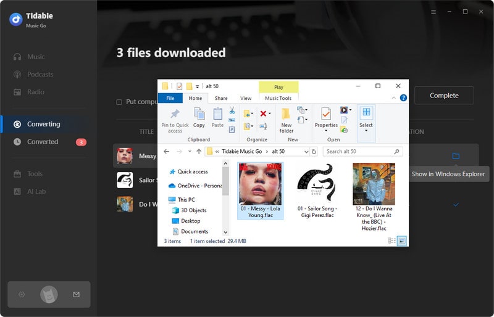Image resolution: width=494 pixels, height=317 pixels.
Task: Collapse the Explorer ribbon
Action: coord(394,98)
